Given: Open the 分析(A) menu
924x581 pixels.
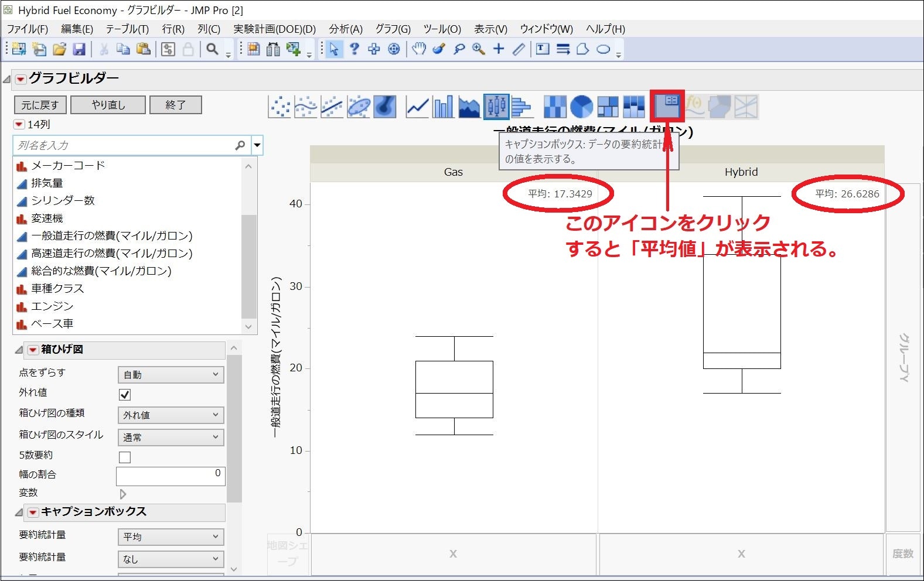Looking at the screenshot, I should tap(346, 29).
